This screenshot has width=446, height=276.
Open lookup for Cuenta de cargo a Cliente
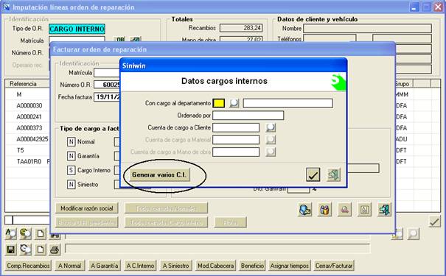coord(271,127)
